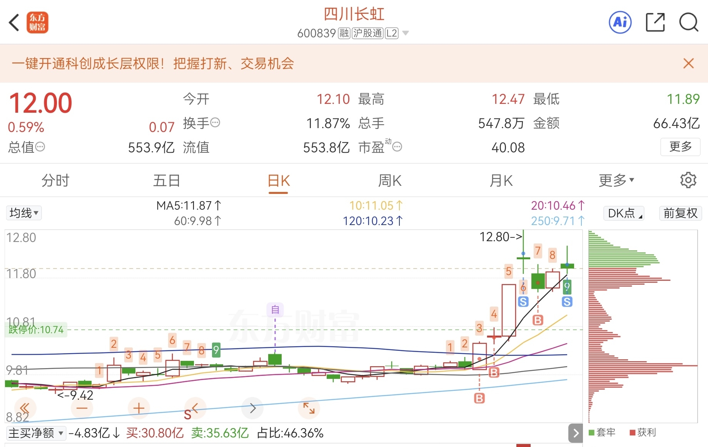Tap the MA5:11.87 value
The image size is (708, 447).
[189, 205]
